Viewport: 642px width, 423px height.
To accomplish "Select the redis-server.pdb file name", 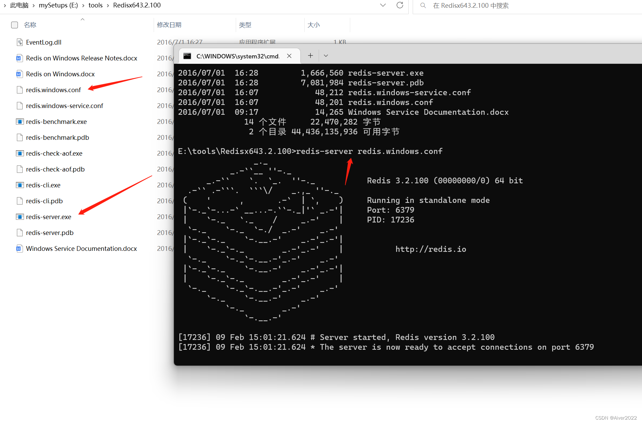I will pyautogui.click(x=50, y=233).
